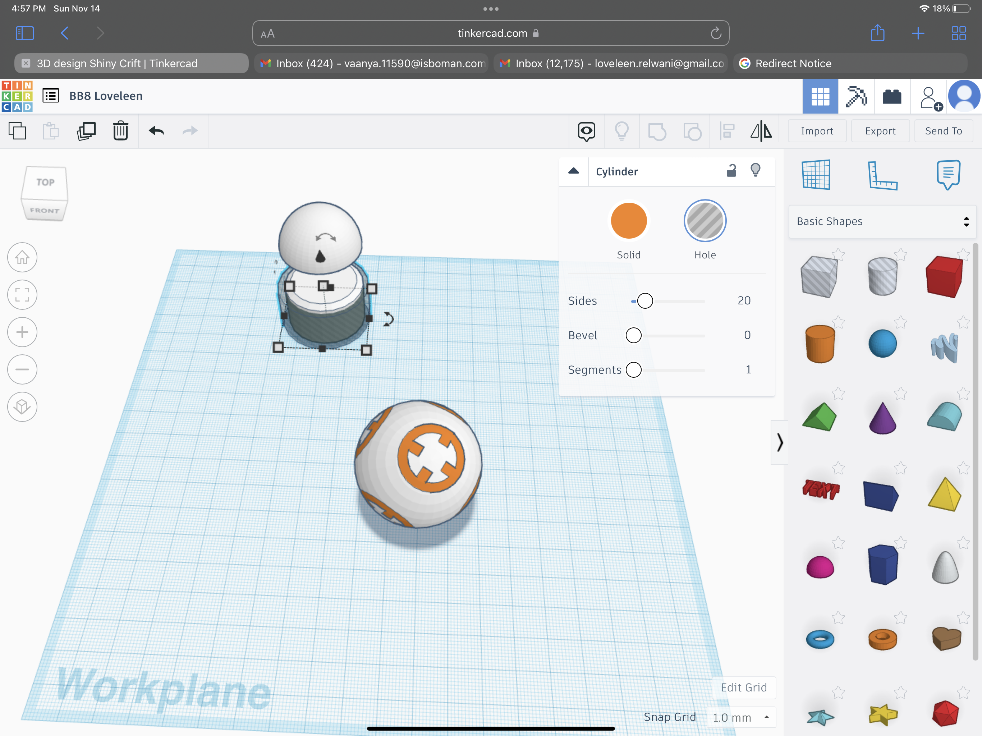Click the Duplicate and repeat icon
Viewport: 982px width, 736px height.
click(86, 131)
